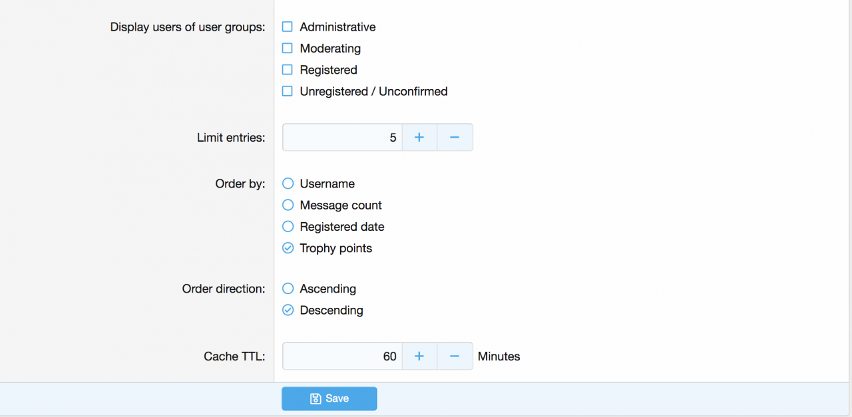Order by Message count
Viewport: 852px width, 417px height.
[288, 206]
